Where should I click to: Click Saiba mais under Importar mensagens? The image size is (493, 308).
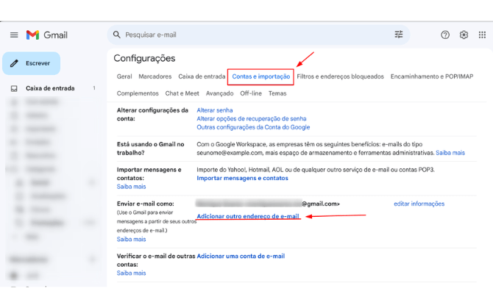[132, 187]
